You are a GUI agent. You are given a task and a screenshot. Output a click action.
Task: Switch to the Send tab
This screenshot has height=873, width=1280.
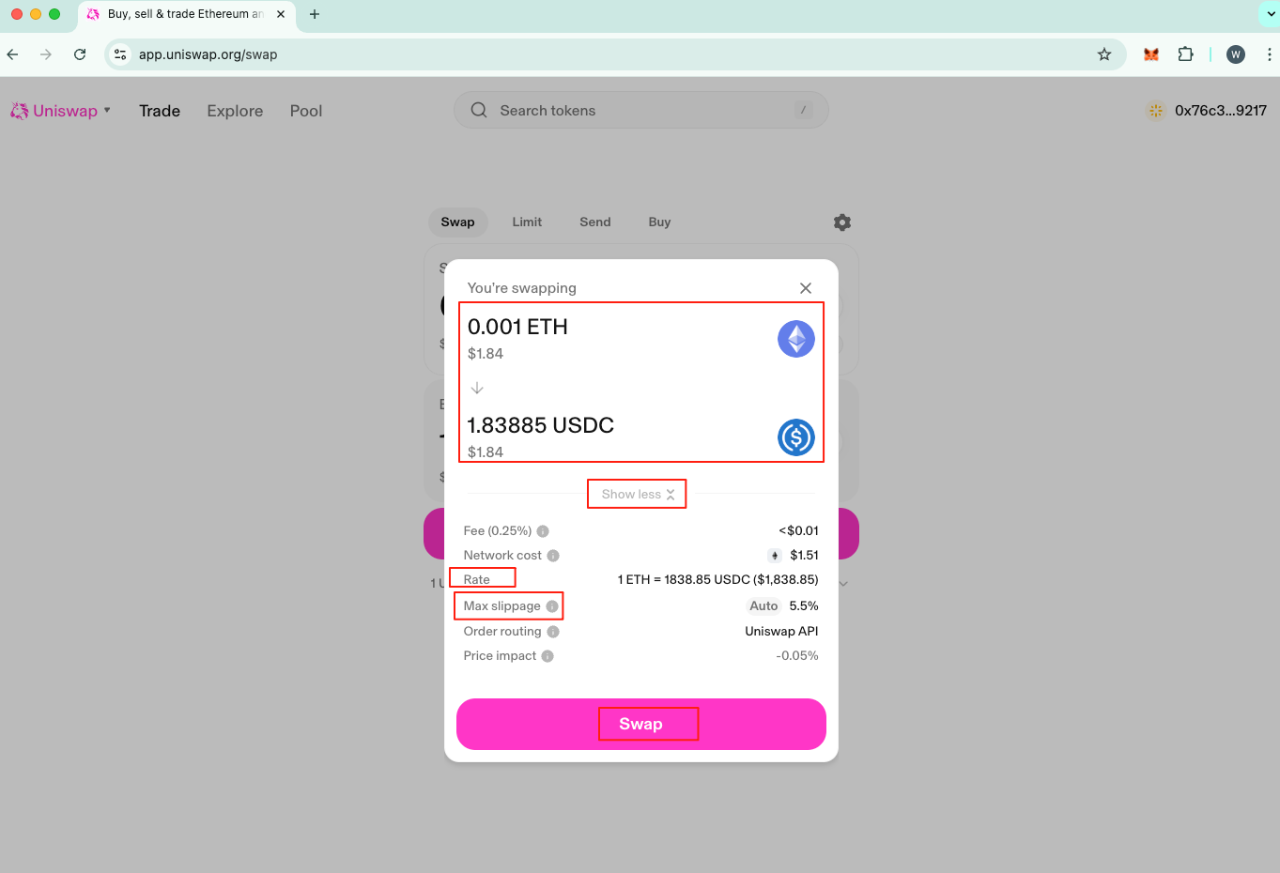(594, 222)
